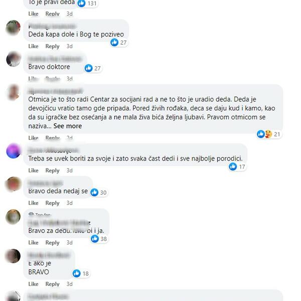Expand 'See more' on the Otmica comment
This screenshot has height=301, width=301.
point(68,126)
